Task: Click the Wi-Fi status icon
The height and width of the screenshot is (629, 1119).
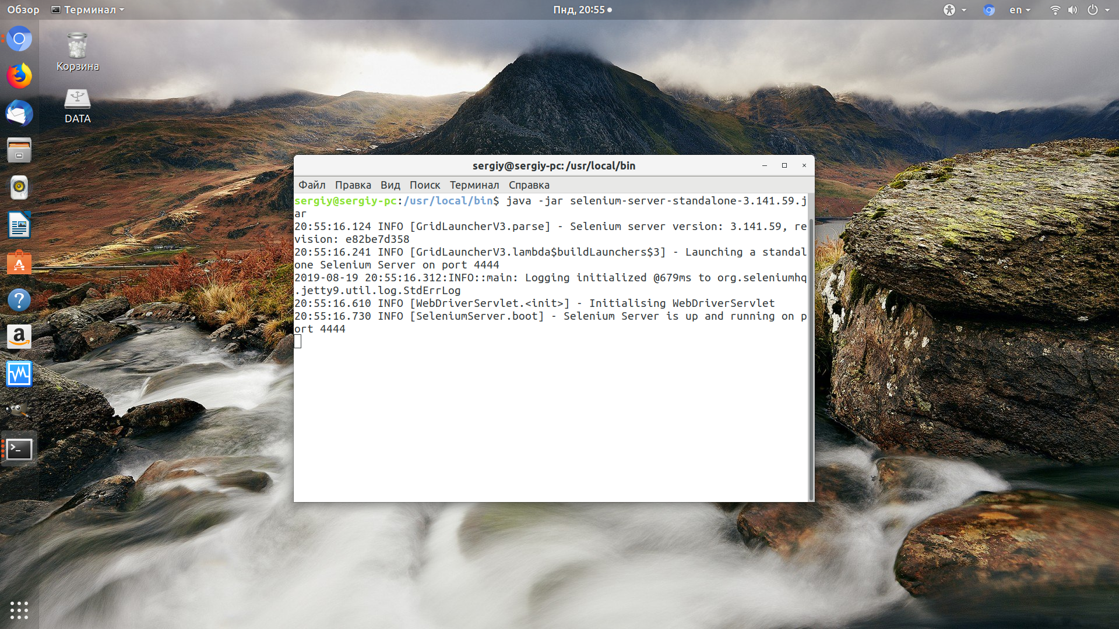Action: [x=1055, y=10]
